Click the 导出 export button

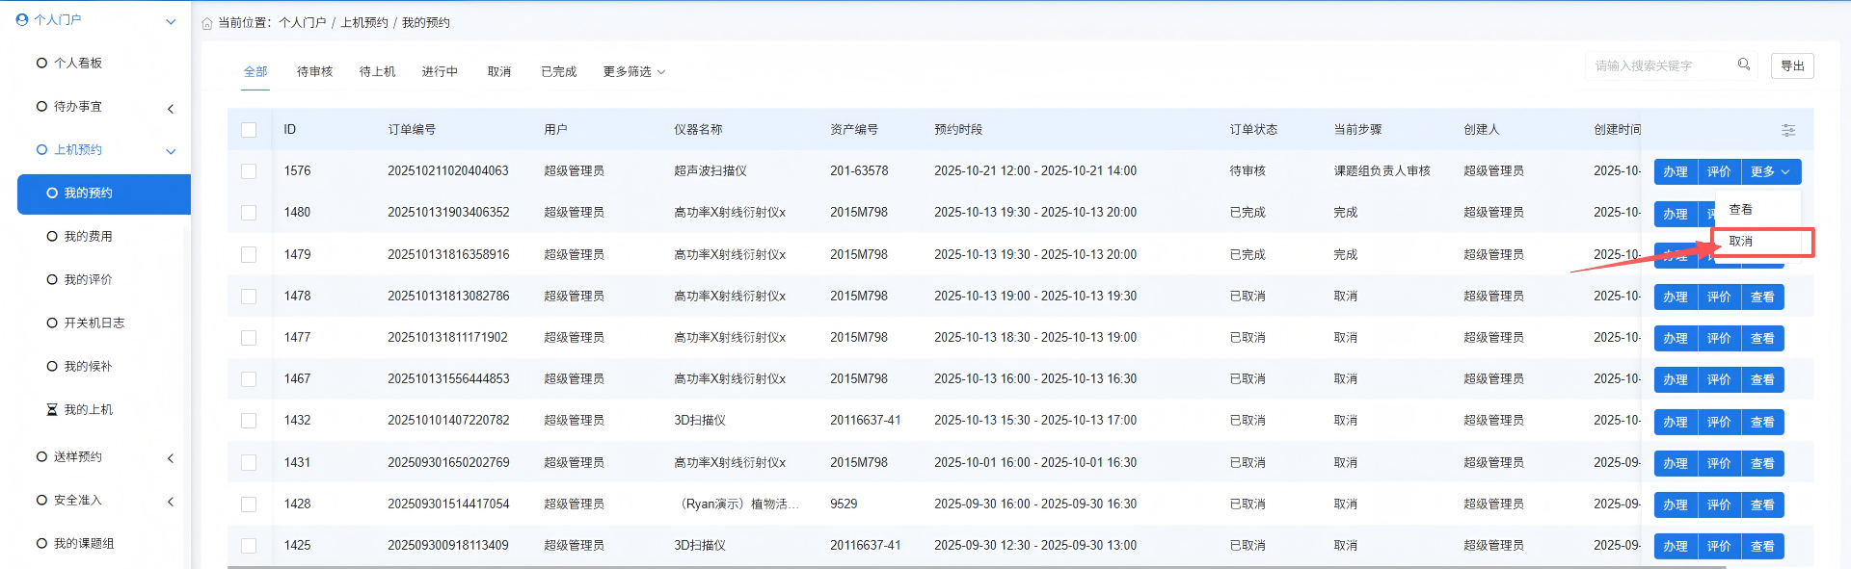click(1792, 65)
